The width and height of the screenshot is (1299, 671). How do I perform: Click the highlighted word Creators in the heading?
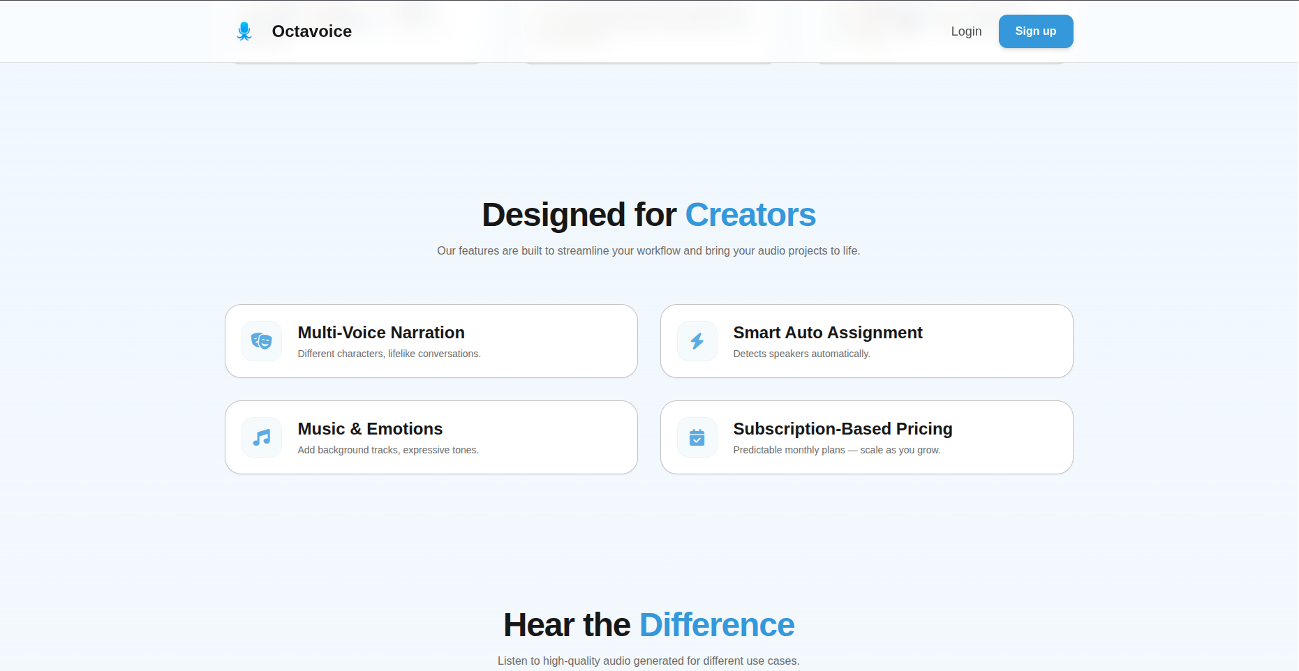(750, 215)
